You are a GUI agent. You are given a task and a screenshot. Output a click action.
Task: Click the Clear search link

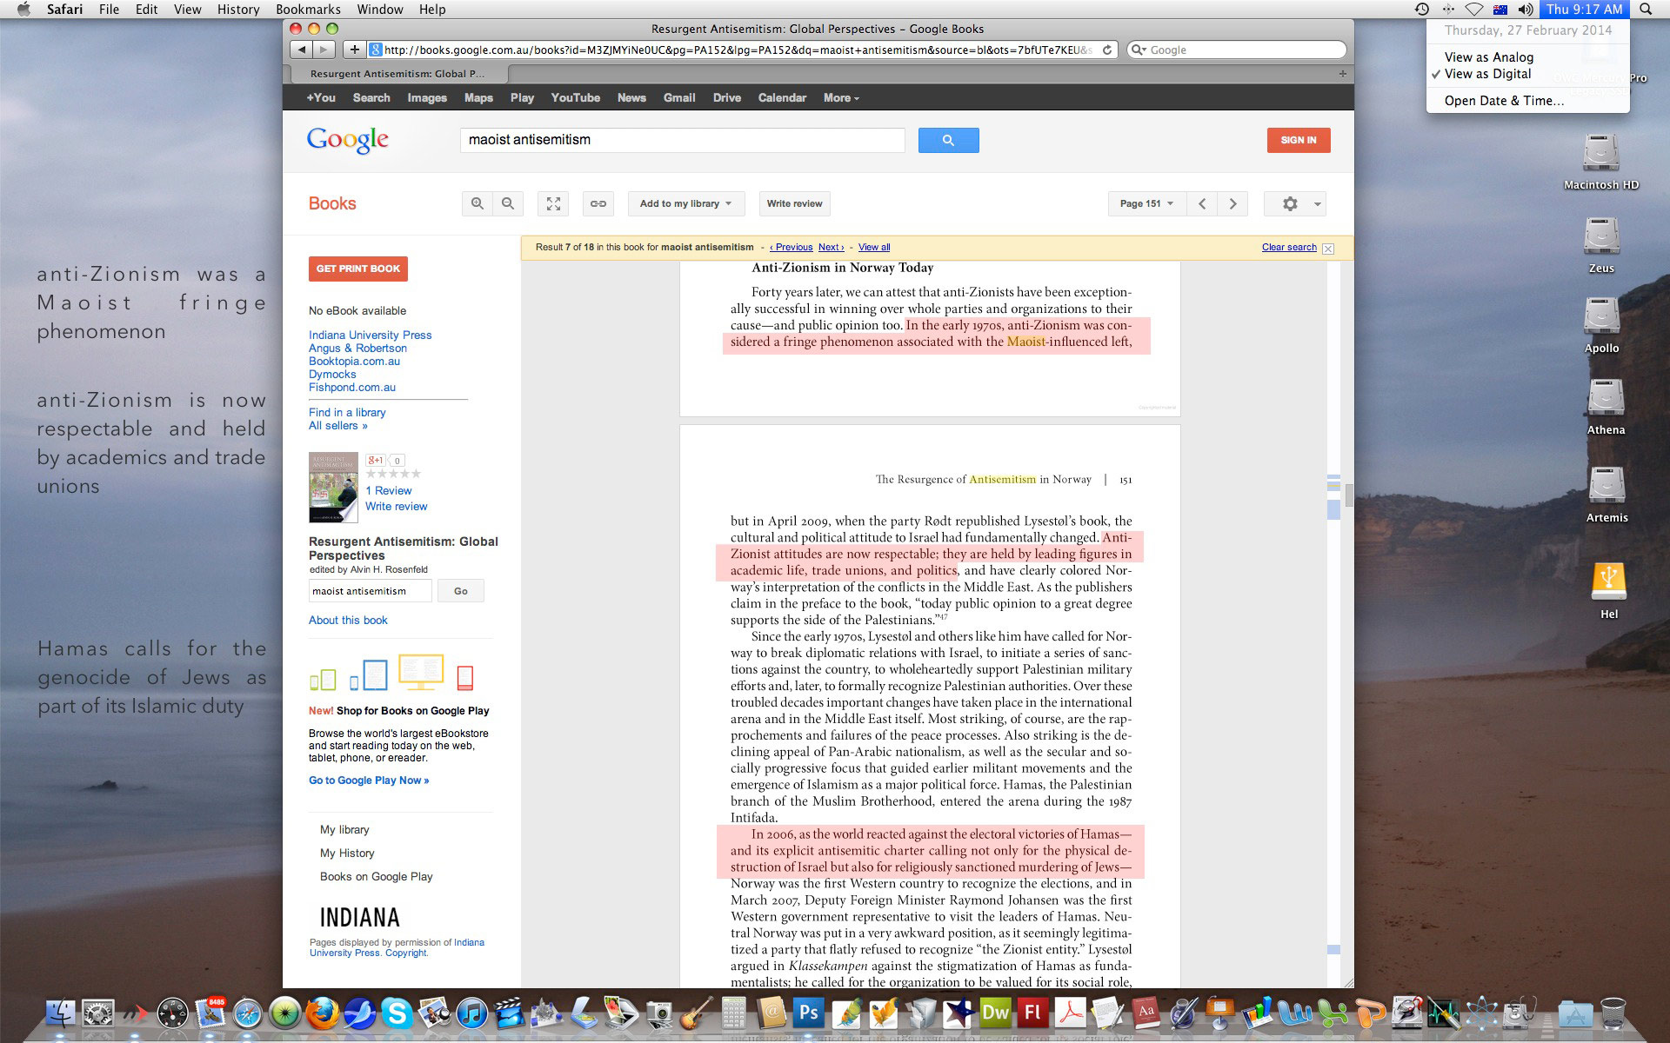1289,248
